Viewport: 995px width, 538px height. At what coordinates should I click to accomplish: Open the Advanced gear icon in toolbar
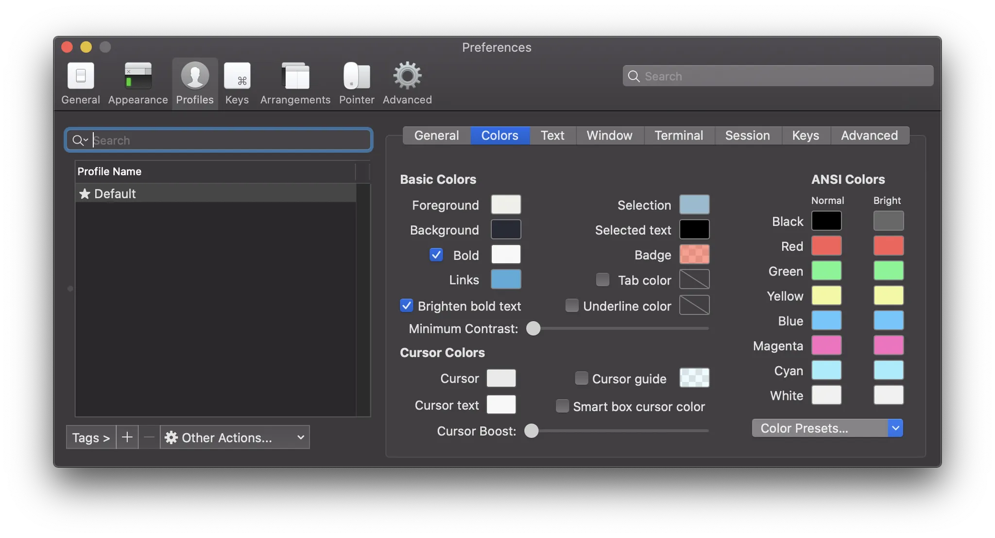click(407, 77)
